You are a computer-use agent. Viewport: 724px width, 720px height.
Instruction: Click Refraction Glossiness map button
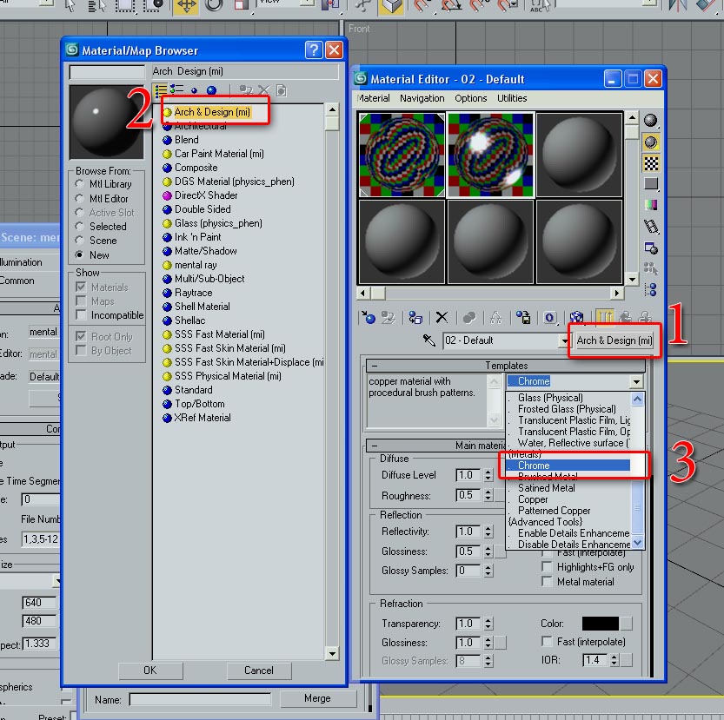click(501, 643)
